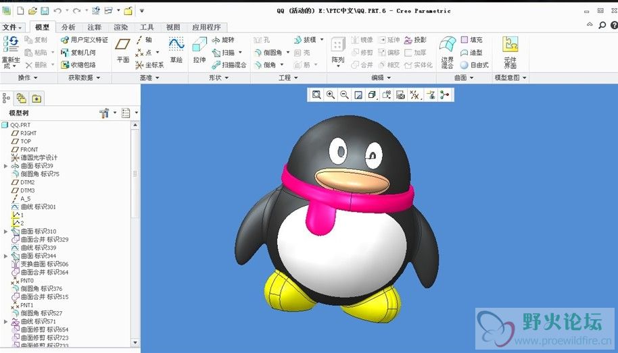This screenshot has width=618, height=353.
Task: Click the Fill (填充) surface tool
Action: [x=471, y=40]
